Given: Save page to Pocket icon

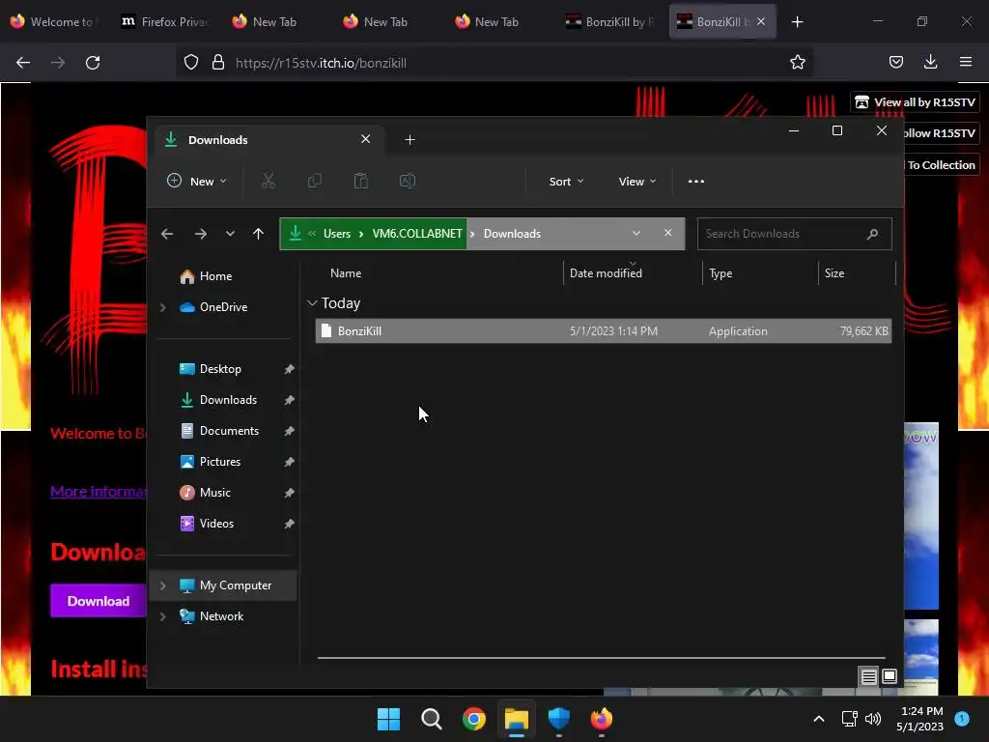Looking at the screenshot, I should pyautogui.click(x=895, y=62).
